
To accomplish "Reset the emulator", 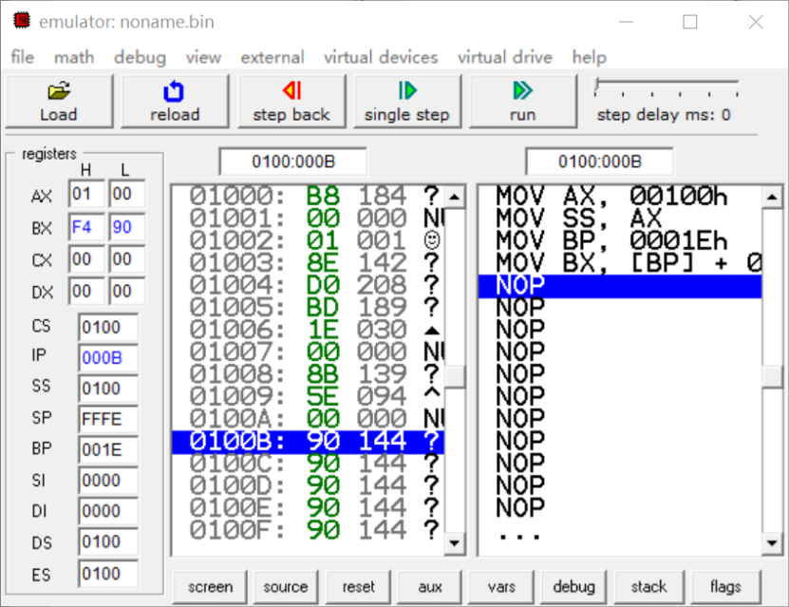I will (x=358, y=586).
